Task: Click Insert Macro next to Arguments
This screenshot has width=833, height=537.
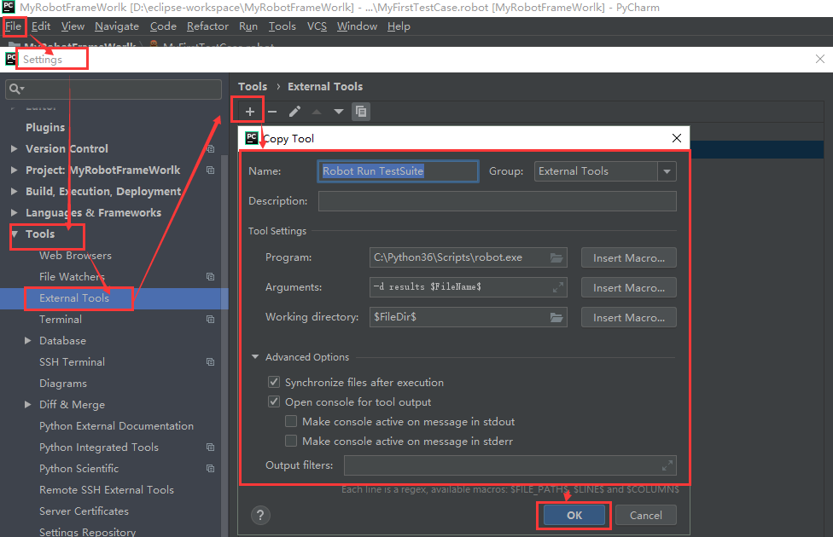Action: click(x=628, y=287)
